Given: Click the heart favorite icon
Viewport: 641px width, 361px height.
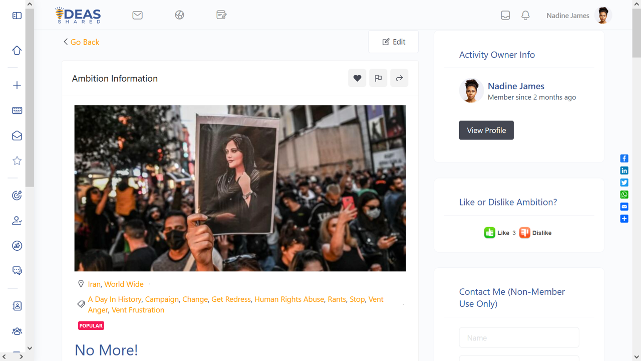Looking at the screenshot, I should point(357,78).
